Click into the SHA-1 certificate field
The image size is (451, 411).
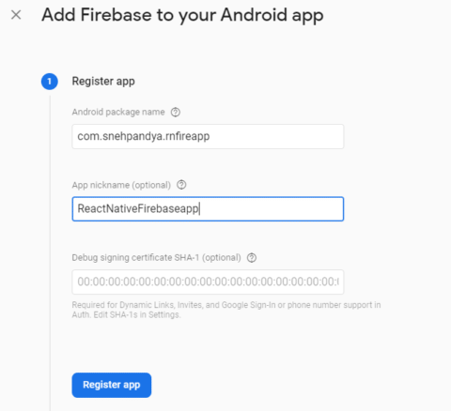pos(208,282)
